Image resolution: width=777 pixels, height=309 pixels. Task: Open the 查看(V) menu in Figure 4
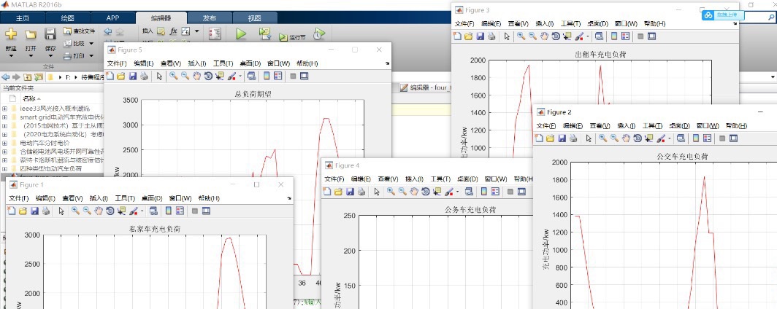tap(388, 179)
